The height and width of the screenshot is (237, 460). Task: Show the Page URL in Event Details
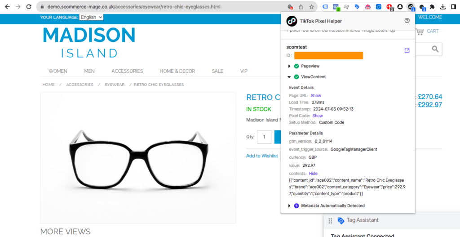pos(316,96)
